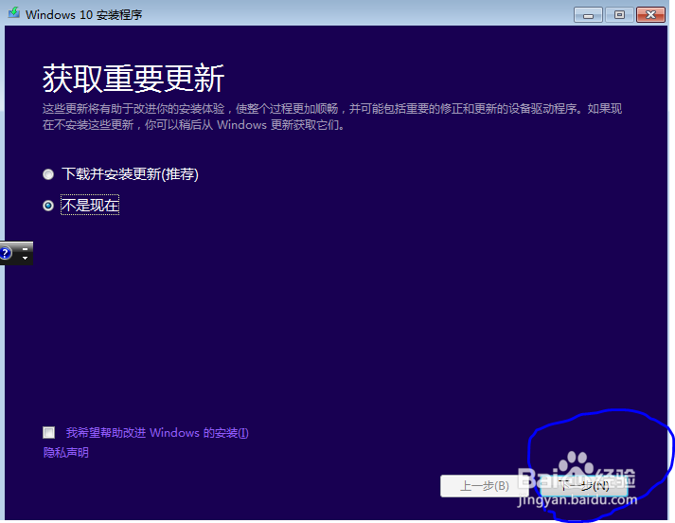Open the '隐私声明' link
This screenshot has width=675, height=523.
click(66, 452)
